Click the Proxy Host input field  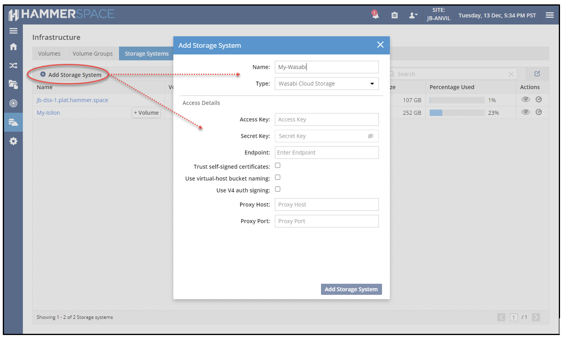click(x=327, y=205)
